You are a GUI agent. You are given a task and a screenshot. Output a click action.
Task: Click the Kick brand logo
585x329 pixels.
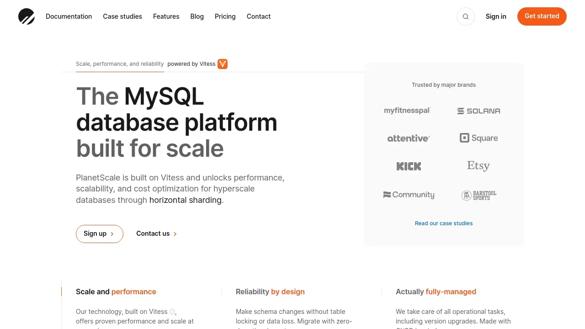tap(409, 166)
